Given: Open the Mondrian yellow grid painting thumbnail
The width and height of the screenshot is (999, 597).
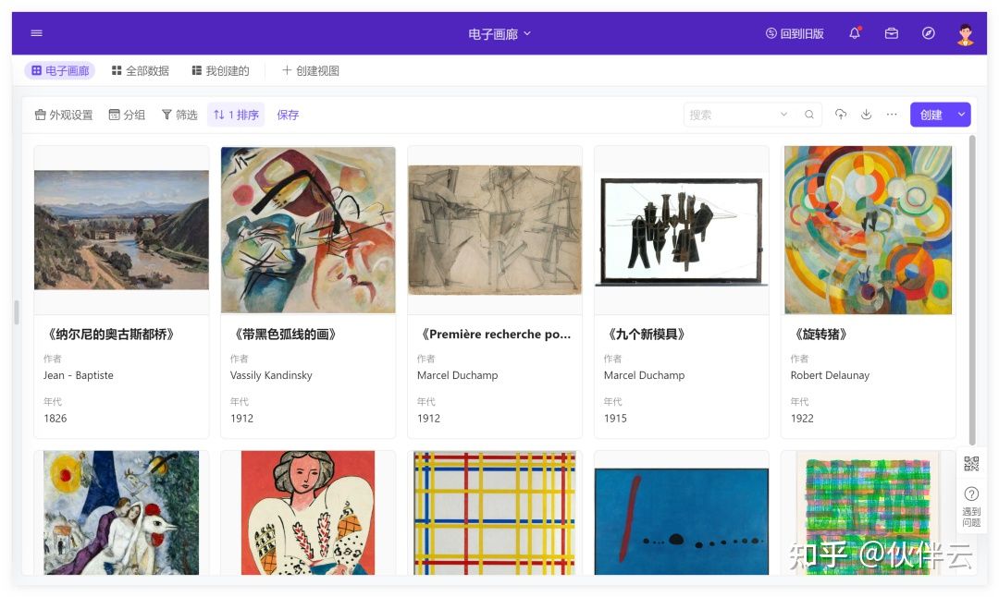Looking at the screenshot, I should point(495,512).
